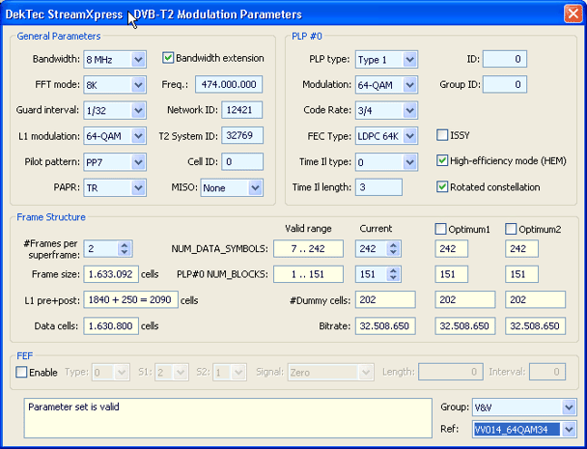The height and width of the screenshot is (449, 587).
Task: Open the L1 modulation dropdown
Action: click(x=115, y=136)
